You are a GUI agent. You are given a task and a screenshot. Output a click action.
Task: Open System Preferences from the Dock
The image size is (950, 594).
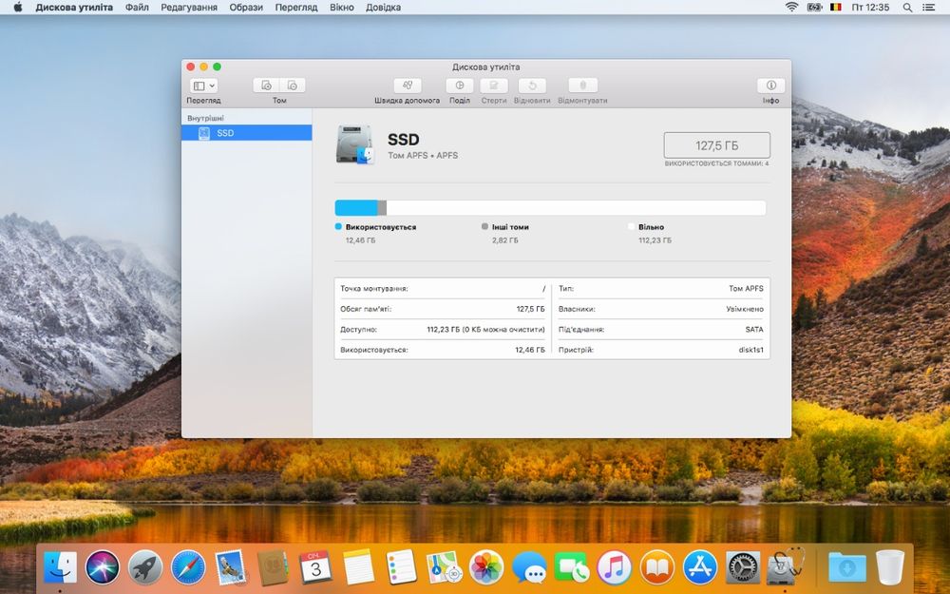[742, 568]
